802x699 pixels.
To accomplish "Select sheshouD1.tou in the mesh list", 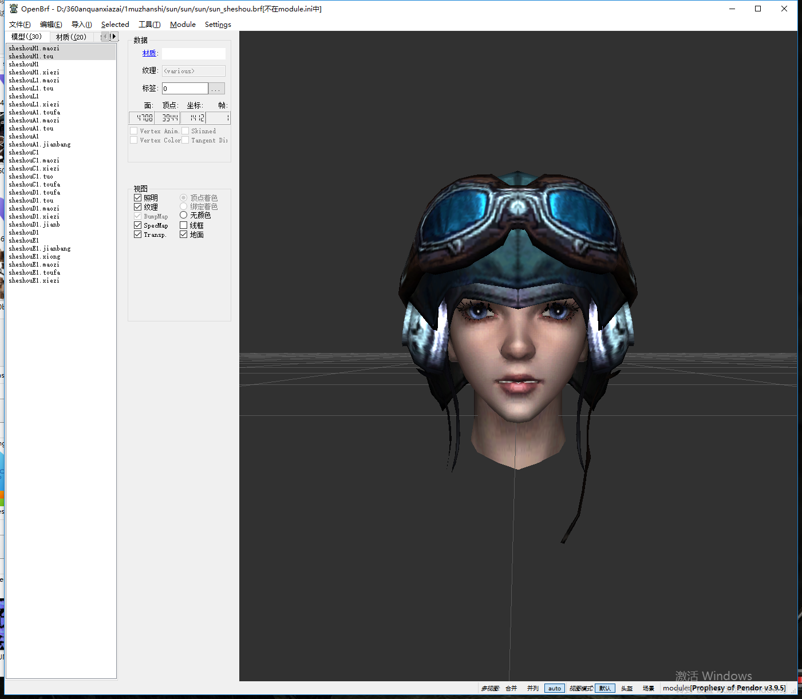I will coord(61,200).
